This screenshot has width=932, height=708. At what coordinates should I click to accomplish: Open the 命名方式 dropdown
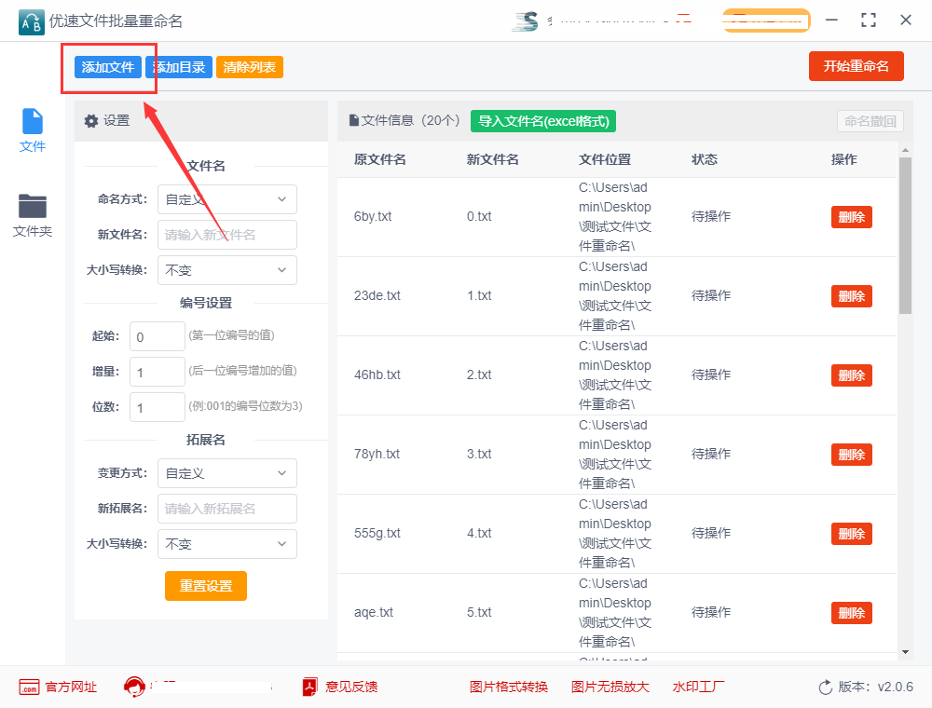pyautogui.click(x=227, y=199)
